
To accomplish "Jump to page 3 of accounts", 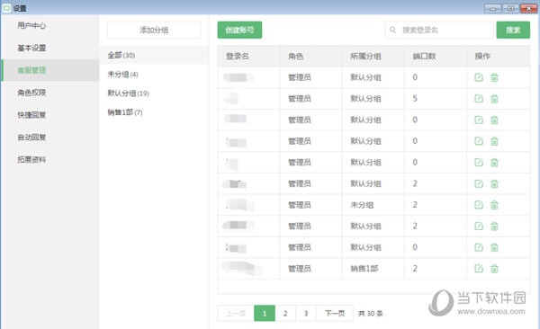I will click(306, 313).
